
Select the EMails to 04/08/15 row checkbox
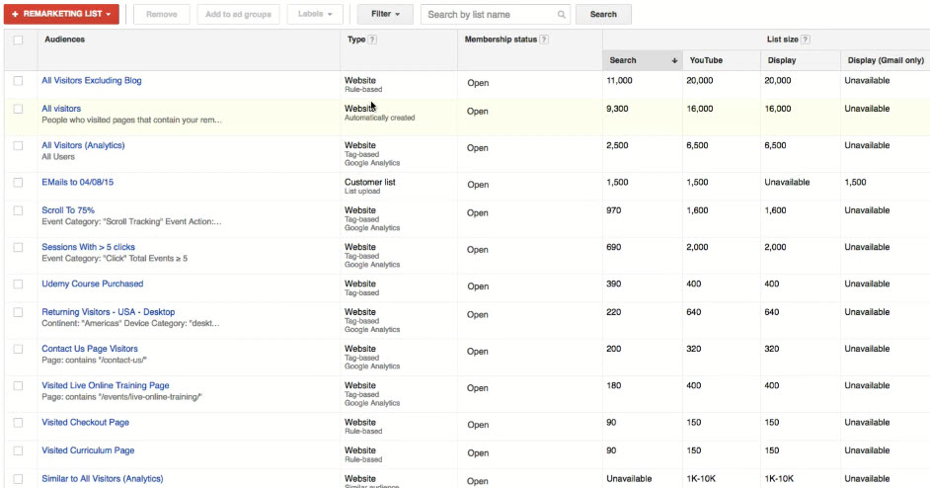[x=18, y=183]
